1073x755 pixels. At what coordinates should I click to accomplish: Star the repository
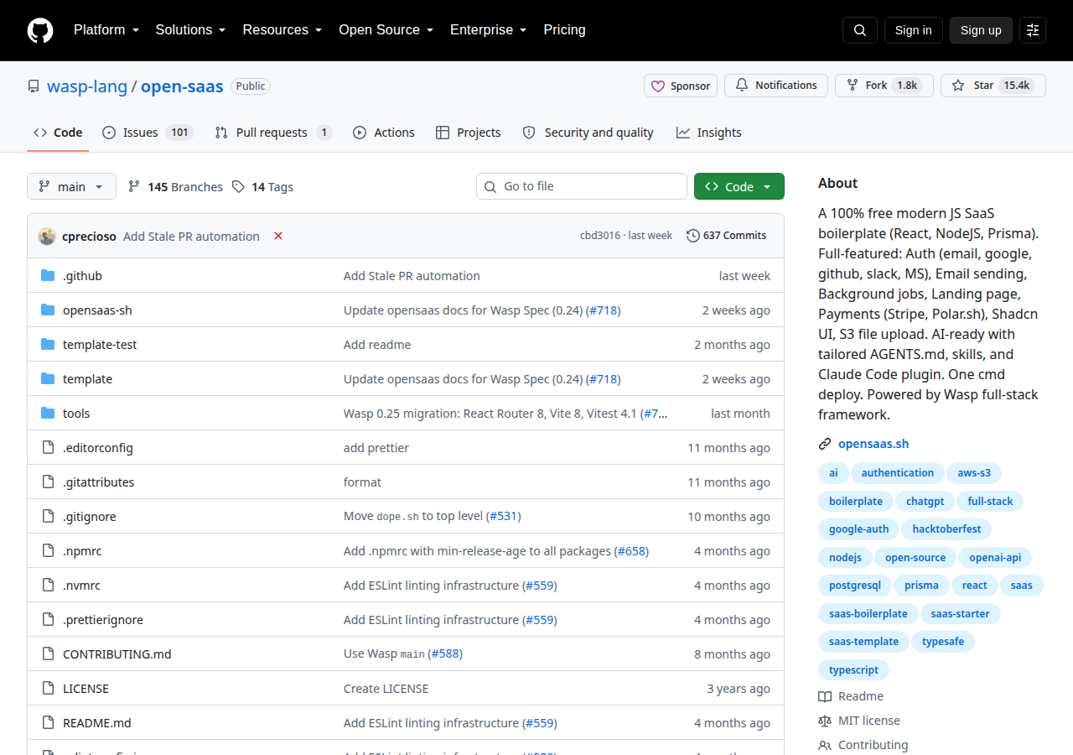point(993,86)
